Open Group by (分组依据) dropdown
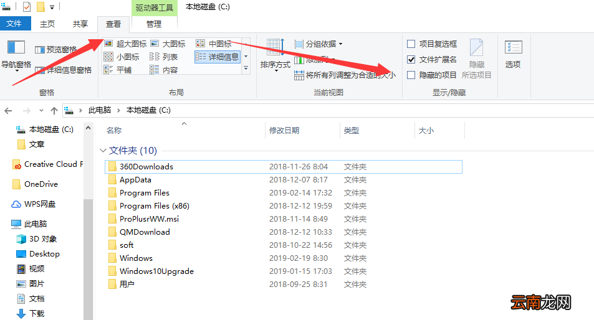Screen dimensions: 594x320 pos(319,44)
